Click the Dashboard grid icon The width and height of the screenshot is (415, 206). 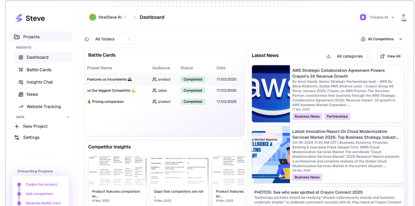click(x=21, y=57)
